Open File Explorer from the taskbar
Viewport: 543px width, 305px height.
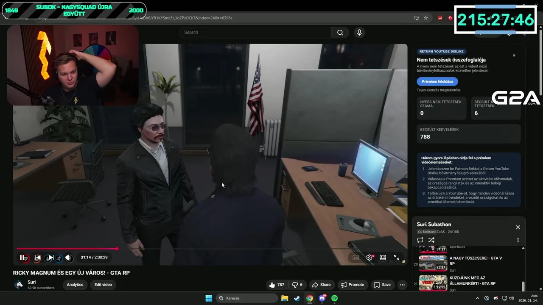point(284,298)
